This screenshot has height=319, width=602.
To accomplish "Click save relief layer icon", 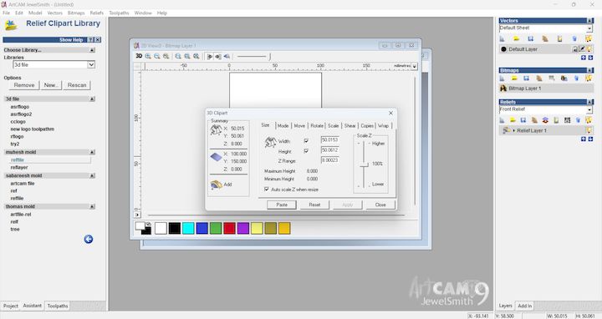I will pos(523,120).
